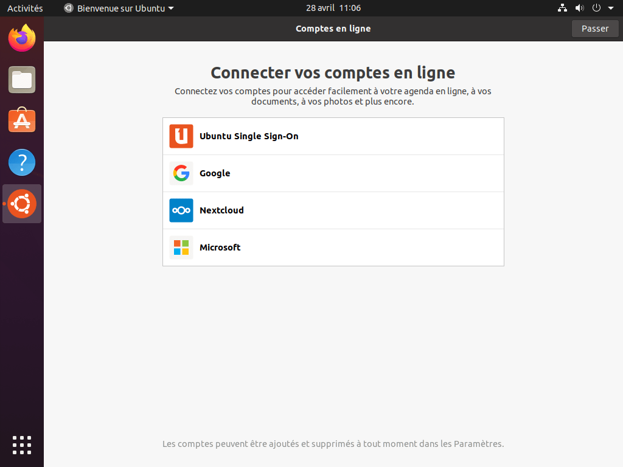The height and width of the screenshot is (467, 623).
Task: Open the date and time calendar menu
Action: point(333,8)
